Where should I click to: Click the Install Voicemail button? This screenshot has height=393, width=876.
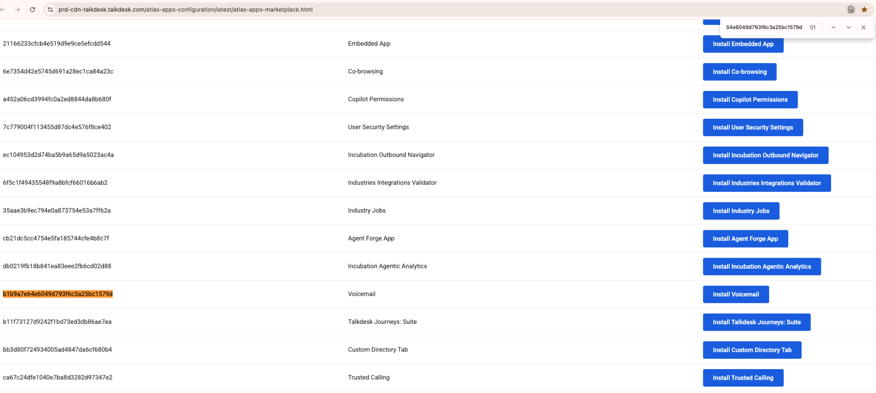[736, 294]
